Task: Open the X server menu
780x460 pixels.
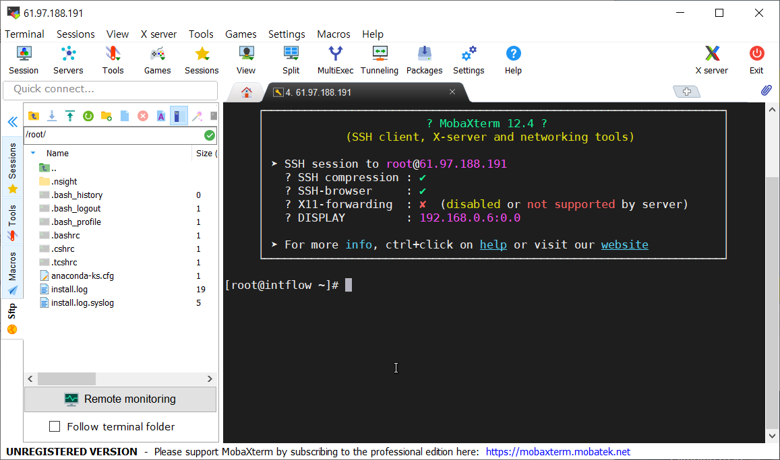Action: coord(158,34)
